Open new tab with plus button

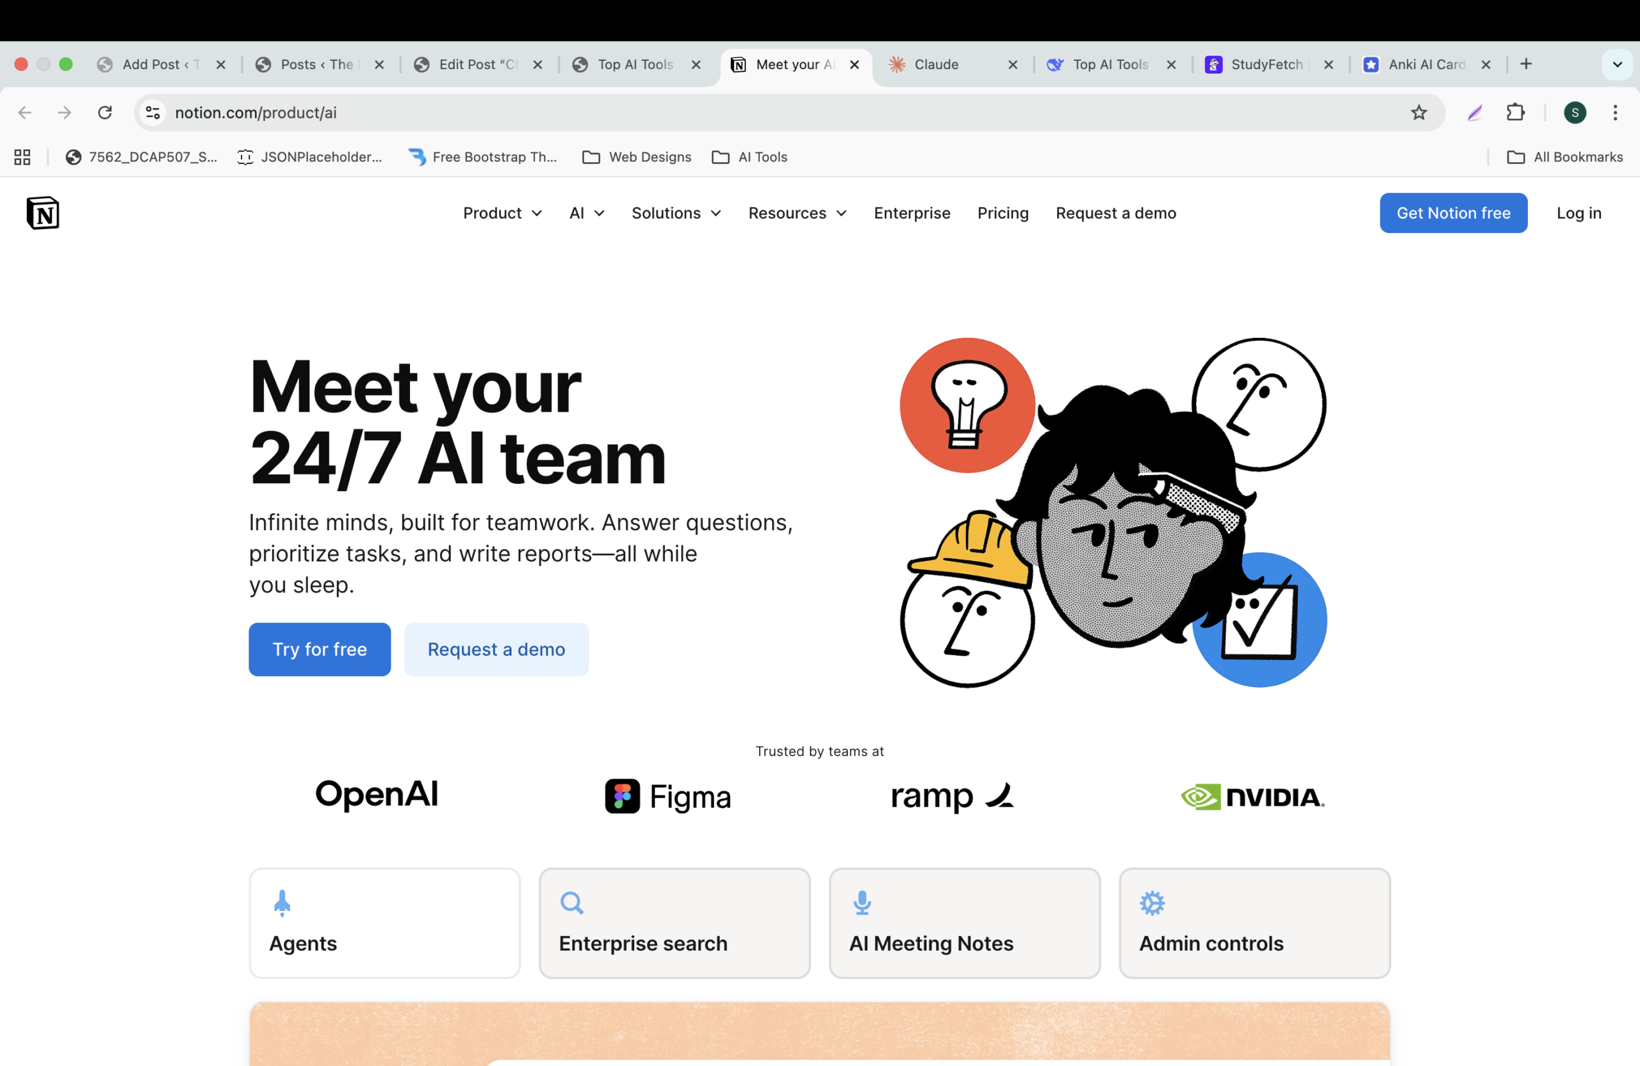(1525, 64)
